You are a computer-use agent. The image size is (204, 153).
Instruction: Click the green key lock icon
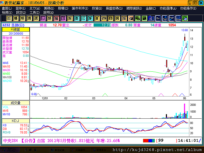tap(185, 18)
